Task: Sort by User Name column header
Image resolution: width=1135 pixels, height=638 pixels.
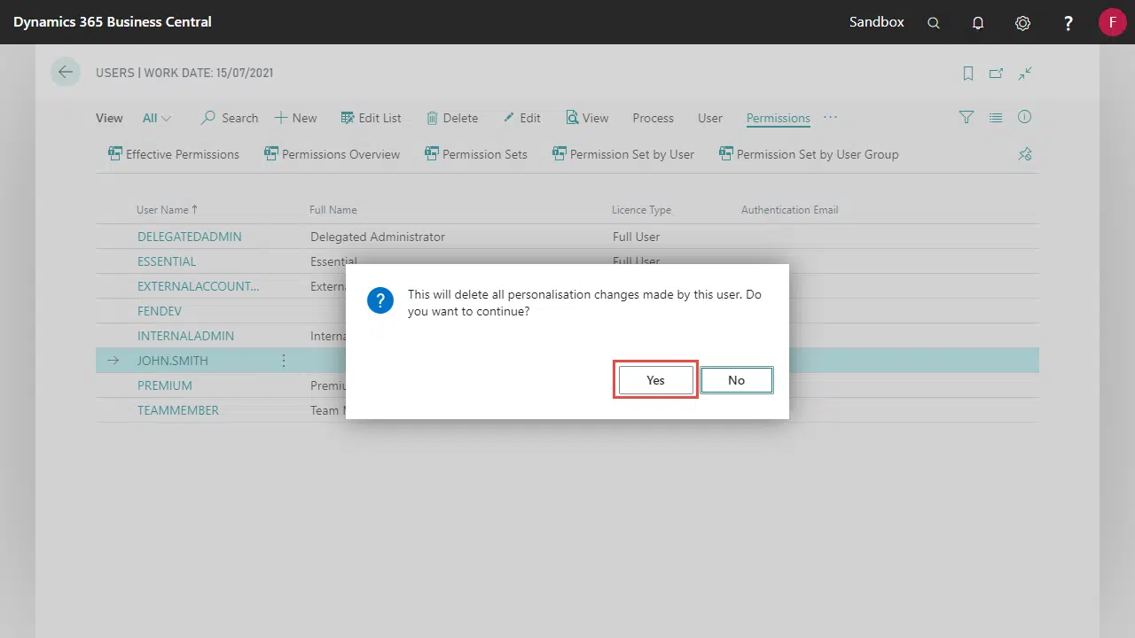Action: pos(162,210)
